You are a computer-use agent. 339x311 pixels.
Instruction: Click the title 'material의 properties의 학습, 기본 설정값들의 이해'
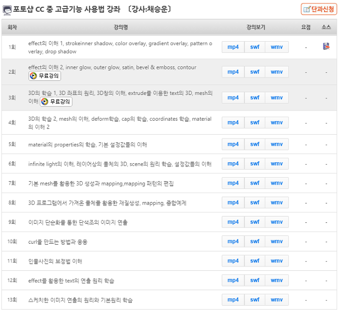click(88, 144)
